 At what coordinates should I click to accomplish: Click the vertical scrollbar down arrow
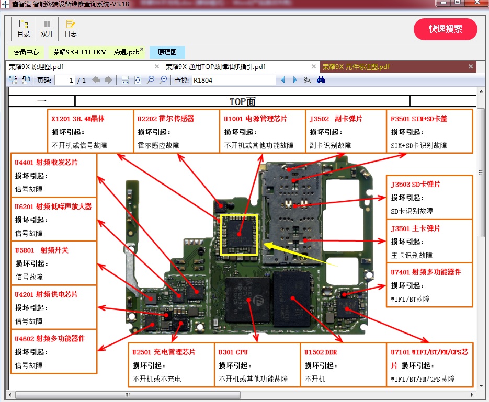[x=481, y=386]
